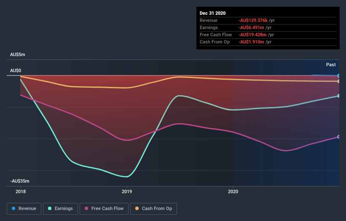Toggle the Cash From Op series in the legend
This screenshot has width=346, height=221.
pyautogui.click(x=153, y=209)
